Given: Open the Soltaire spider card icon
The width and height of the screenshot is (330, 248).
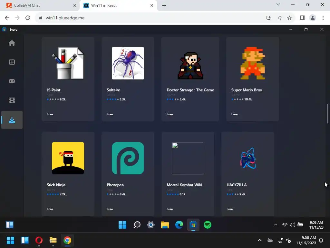Looking at the screenshot, I should [x=128, y=63].
